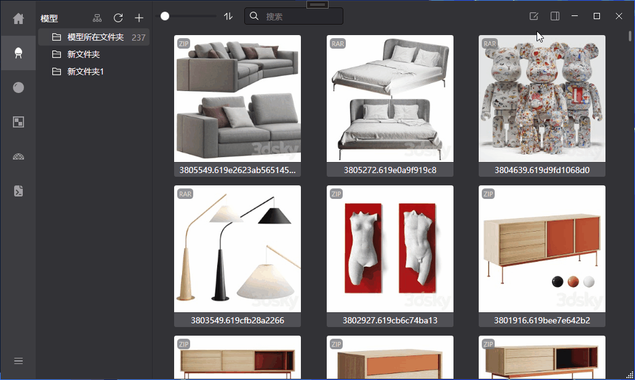Image resolution: width=635 pixels, height=380 pixels.
Task: Open the Scripts file icon in sidebar
Action: click(18, 191)
